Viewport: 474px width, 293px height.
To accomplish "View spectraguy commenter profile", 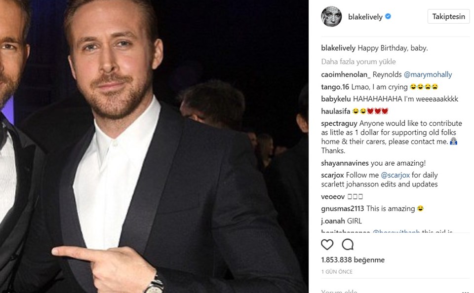I will click(339, 123).
